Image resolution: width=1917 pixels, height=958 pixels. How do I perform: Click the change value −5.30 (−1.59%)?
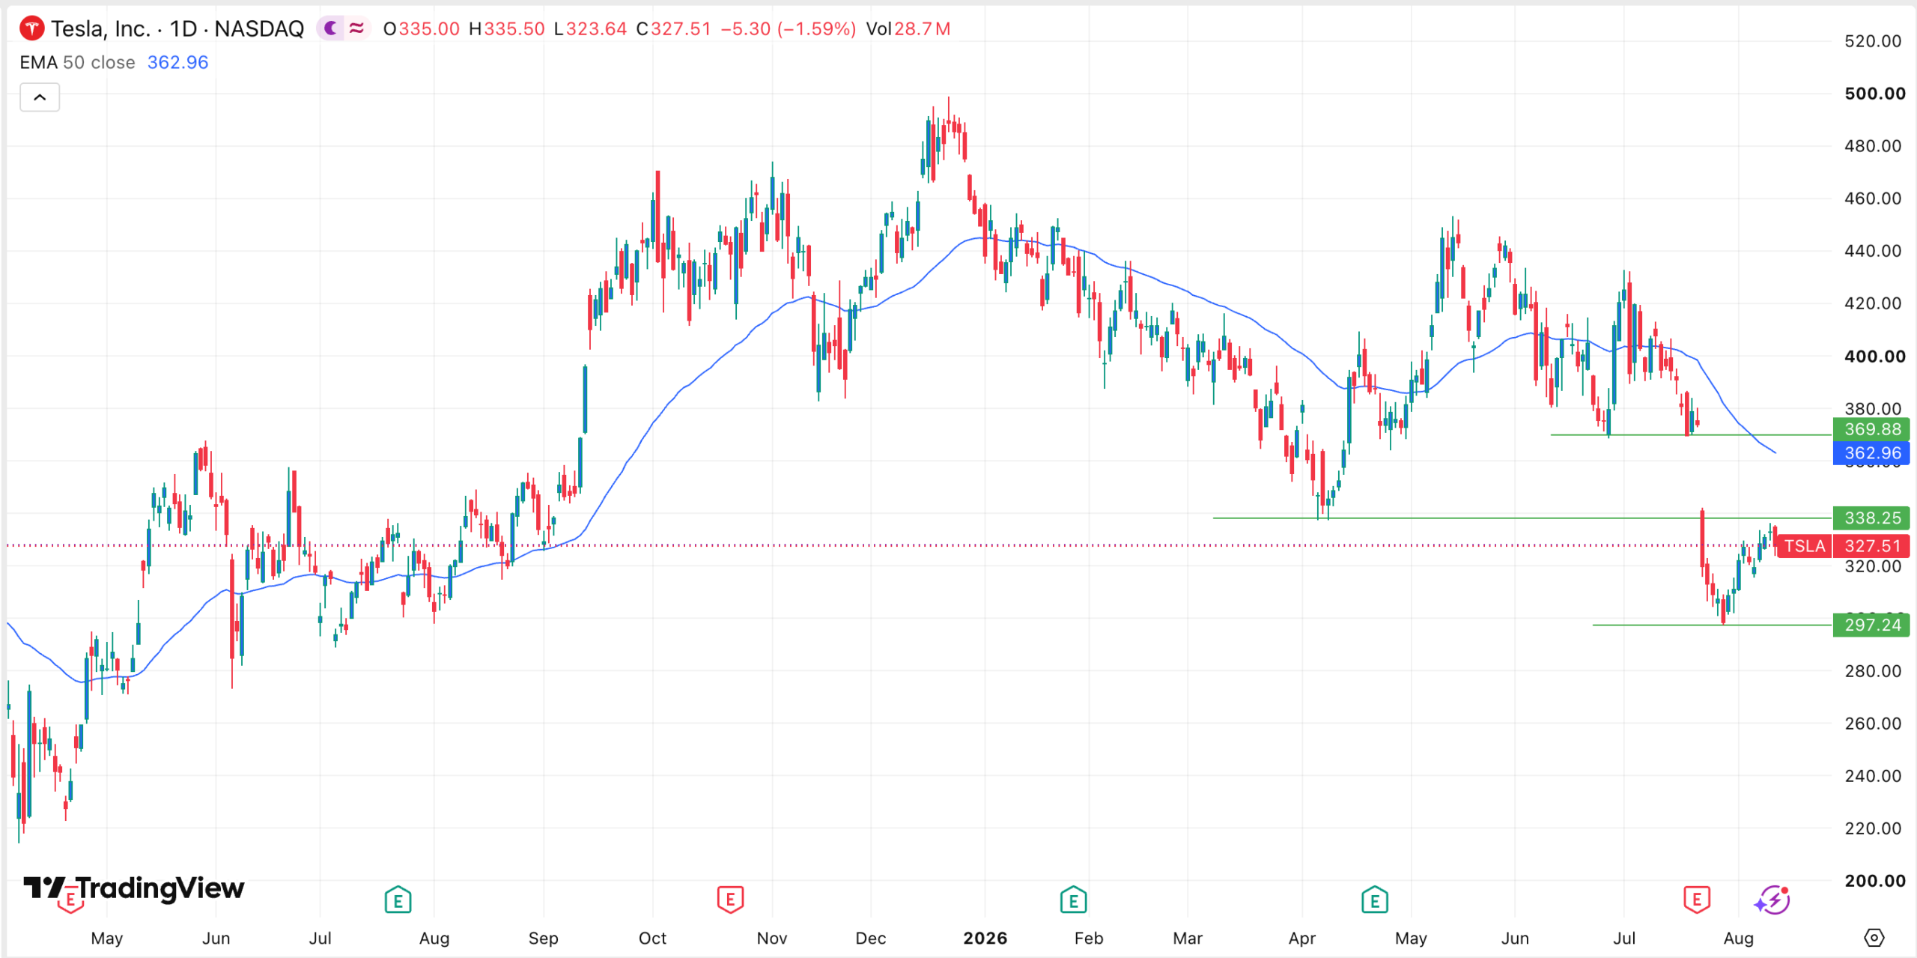(788, 28)
